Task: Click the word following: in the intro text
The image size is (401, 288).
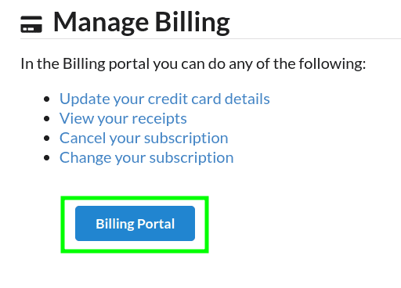Action: tap(332, 64)
